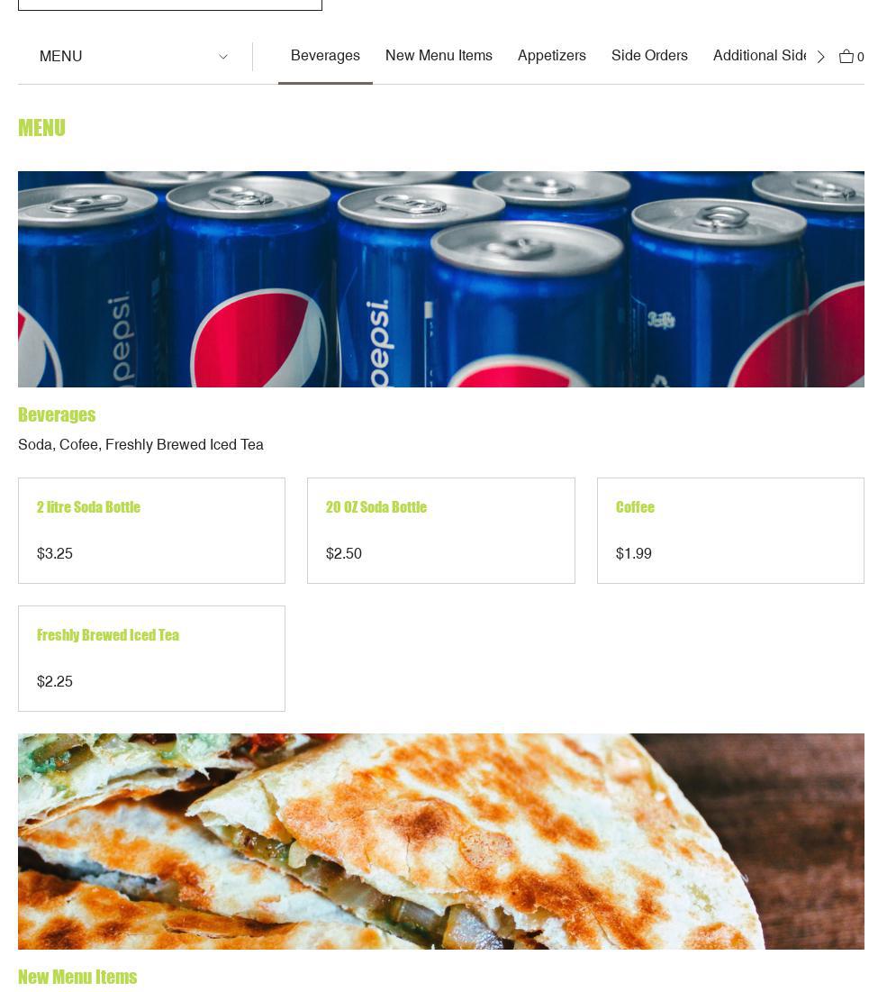869x992 pixels.
Task: Pick the Coffee menu item
Action: [730, 530]
